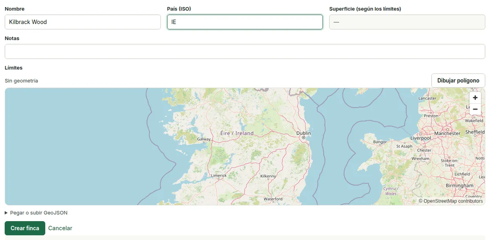Image resolution: width=490 pixels, height=240 pixels.
Task: Click Dublin label on the map
Action: (x=303, y=133)
